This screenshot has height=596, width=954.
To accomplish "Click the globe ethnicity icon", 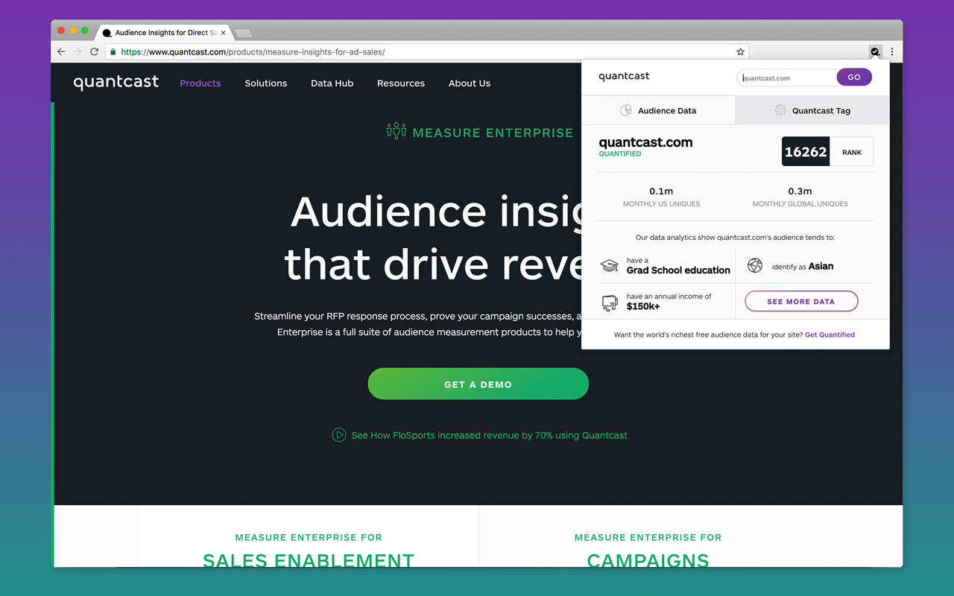I will (x=755, y=265).
